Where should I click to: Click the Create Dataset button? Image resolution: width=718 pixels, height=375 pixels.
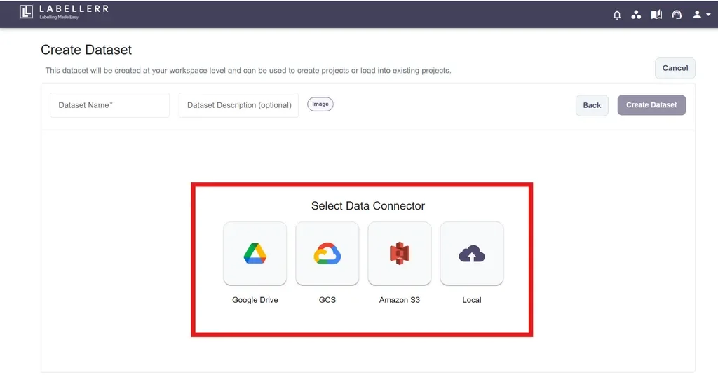point(651,105)
